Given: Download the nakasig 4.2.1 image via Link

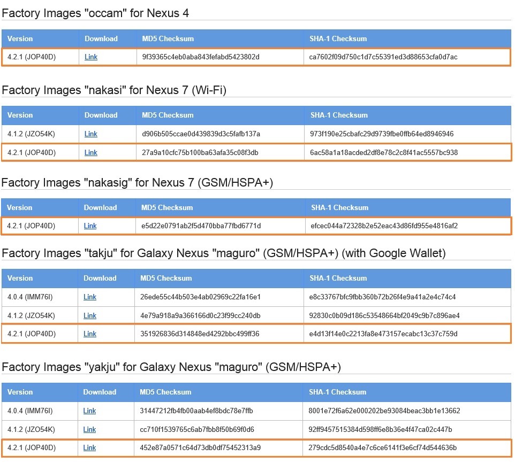Looking at the screenshot, I should coord(90,226).
